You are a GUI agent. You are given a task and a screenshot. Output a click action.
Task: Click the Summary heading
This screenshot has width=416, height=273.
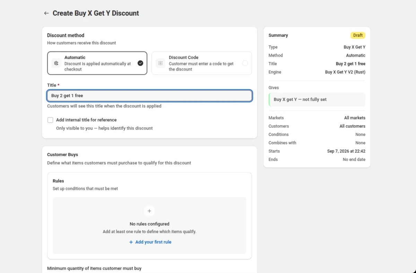click(278, 35)
